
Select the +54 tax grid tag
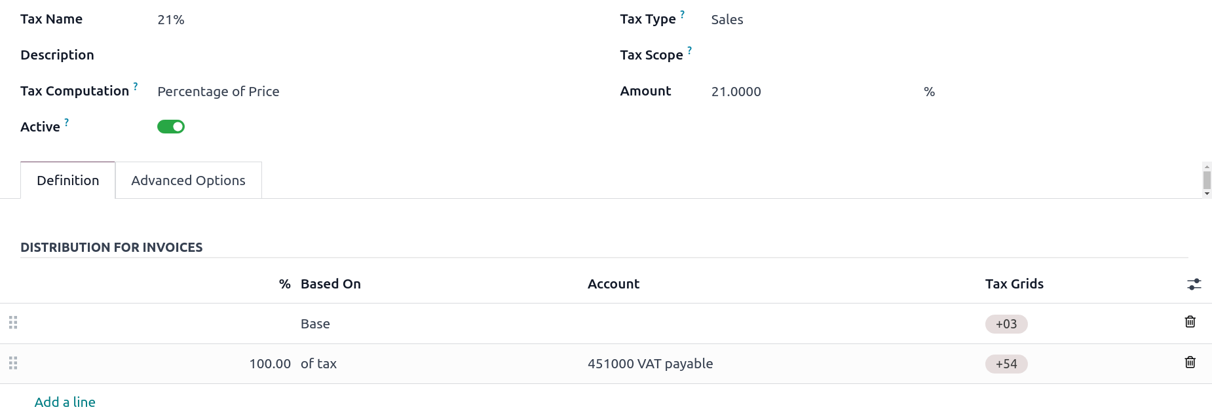pos(1006,364)
